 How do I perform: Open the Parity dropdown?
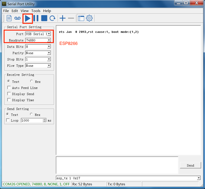(x=49, y=53)
